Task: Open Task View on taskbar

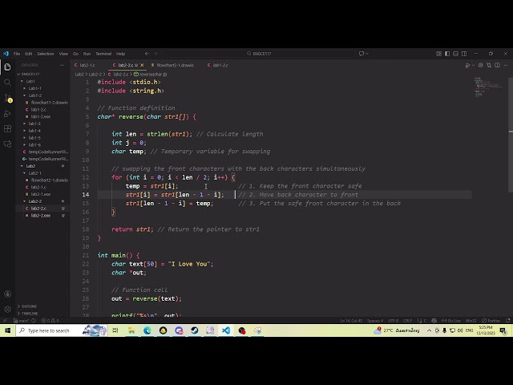Action: (x=115, y=330)
